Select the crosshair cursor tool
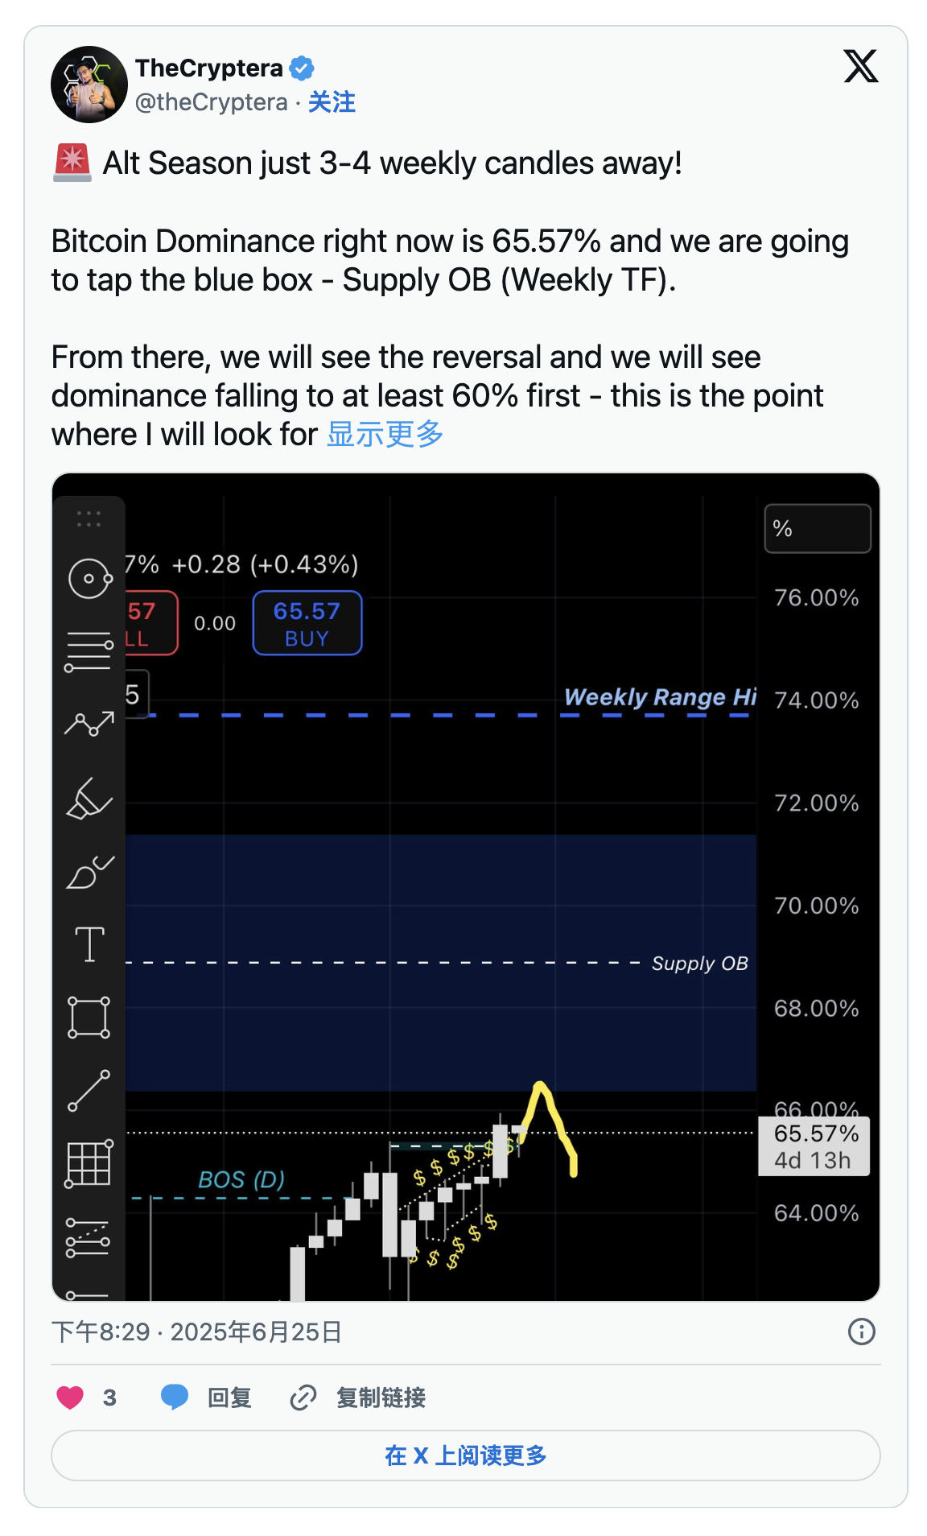The width and height of the screenshot is (927, 1536). coord(89,578)
